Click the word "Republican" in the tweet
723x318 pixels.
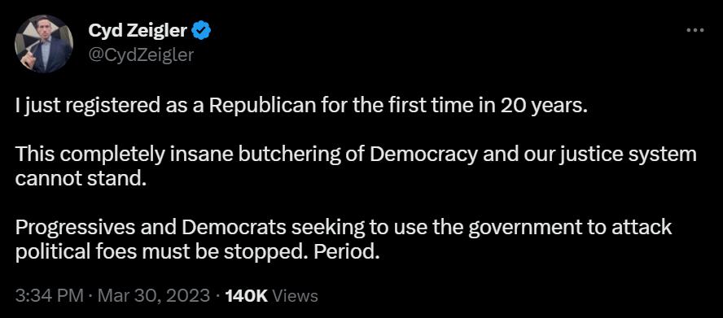tap(262, 107)
